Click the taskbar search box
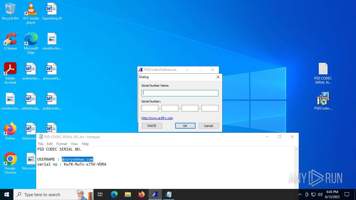This screenshot has height=200, width=356. (53, 194)
